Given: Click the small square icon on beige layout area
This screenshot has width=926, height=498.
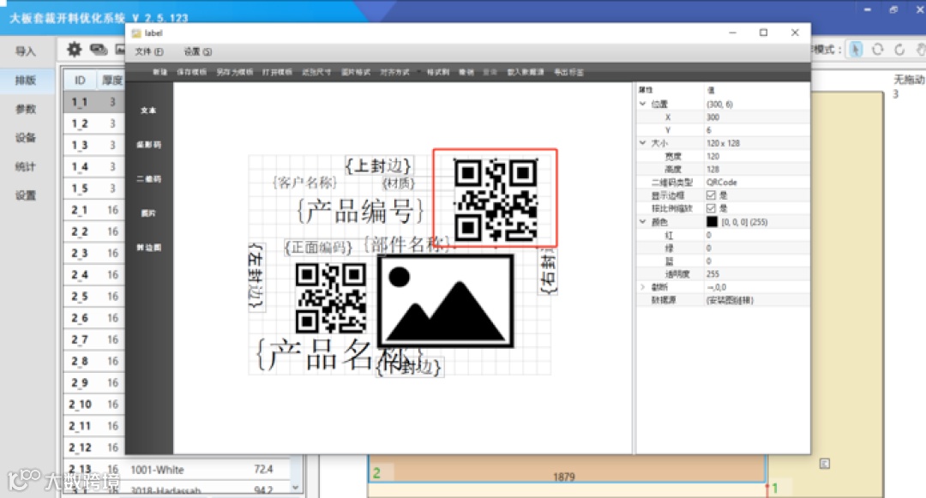Looking at the screenshot, I should [x=825, y=464].
